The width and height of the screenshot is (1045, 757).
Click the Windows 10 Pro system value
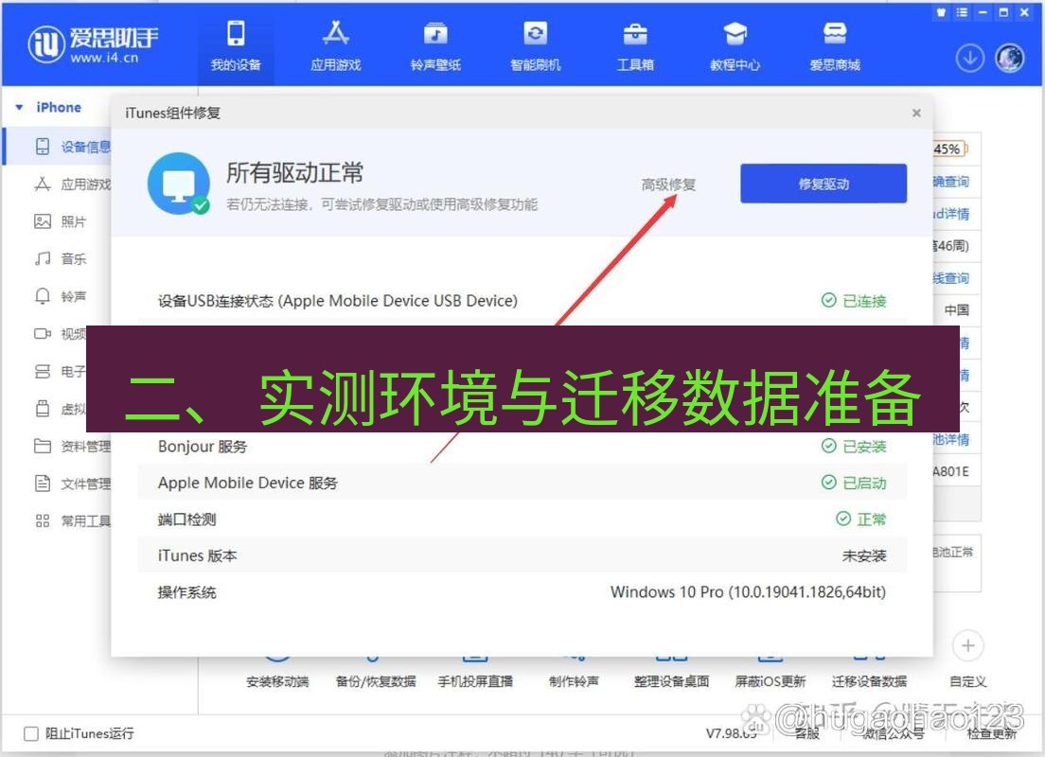click(x=748, y=591)
